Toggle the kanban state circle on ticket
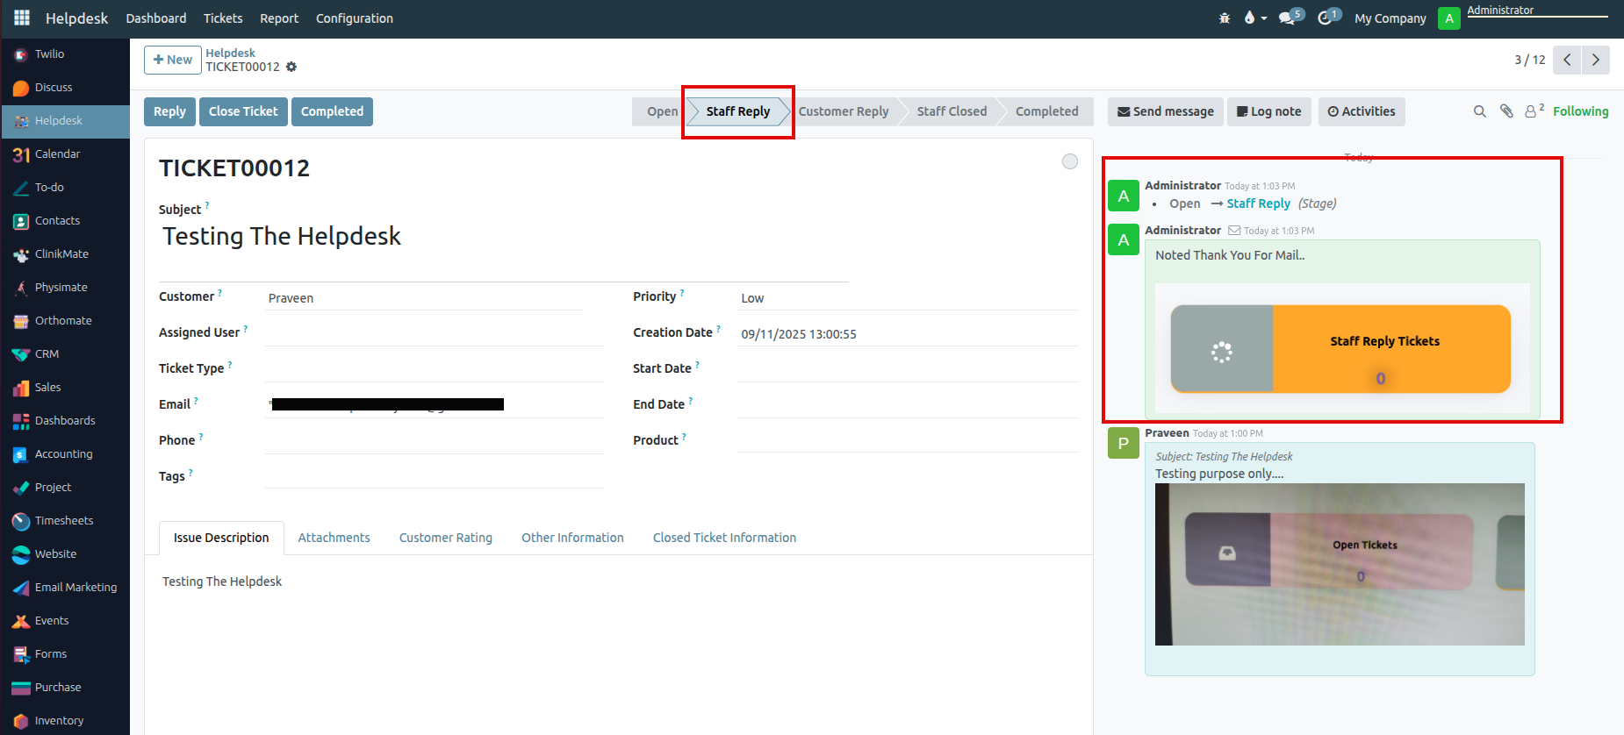1624x735 pixels. 1069,161
